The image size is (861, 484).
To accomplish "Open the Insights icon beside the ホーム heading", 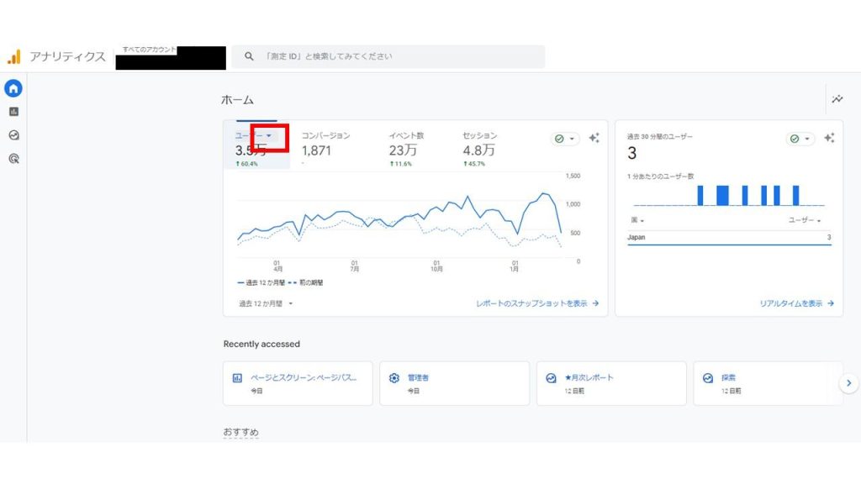I will 837,99.
